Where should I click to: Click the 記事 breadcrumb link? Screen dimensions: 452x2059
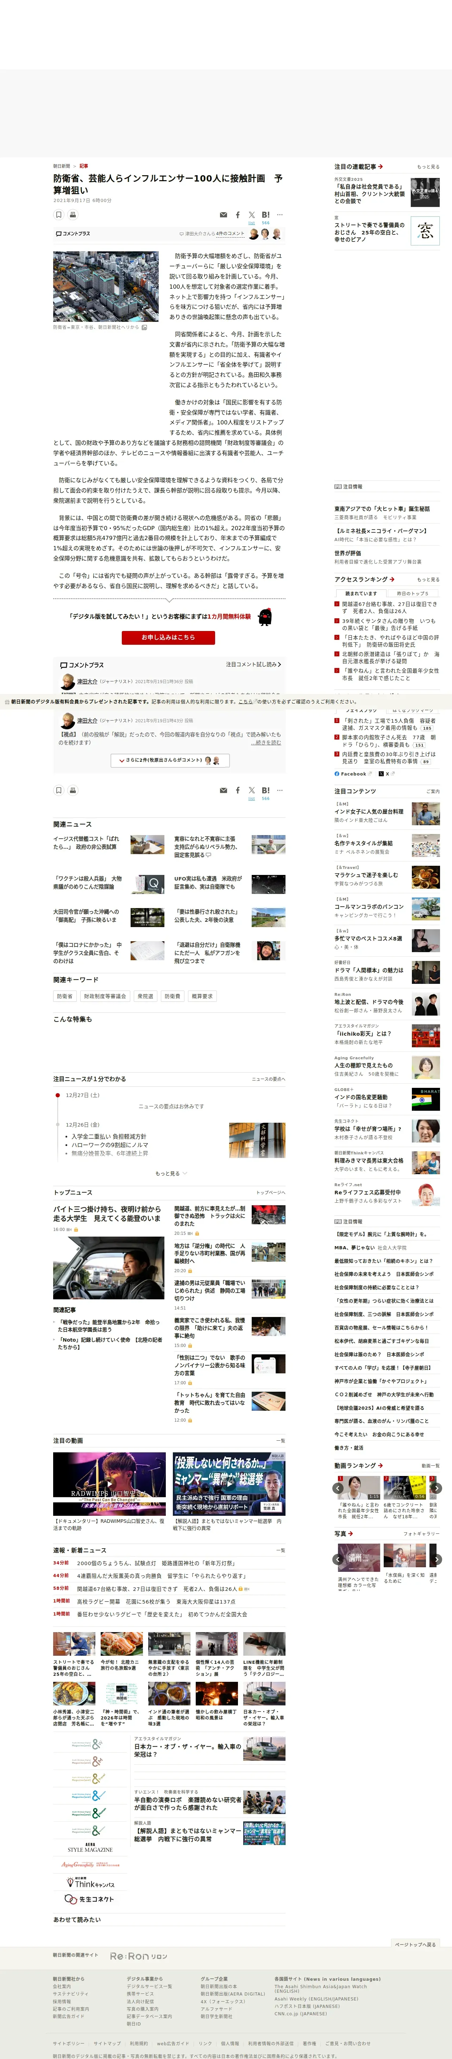[84, 166]
